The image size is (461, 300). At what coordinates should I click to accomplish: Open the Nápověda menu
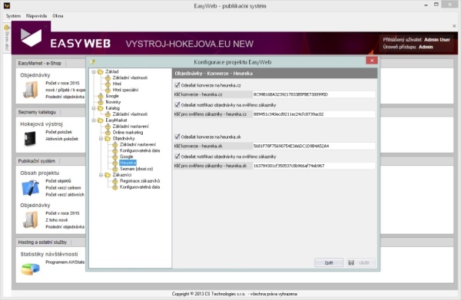(36, 16)
